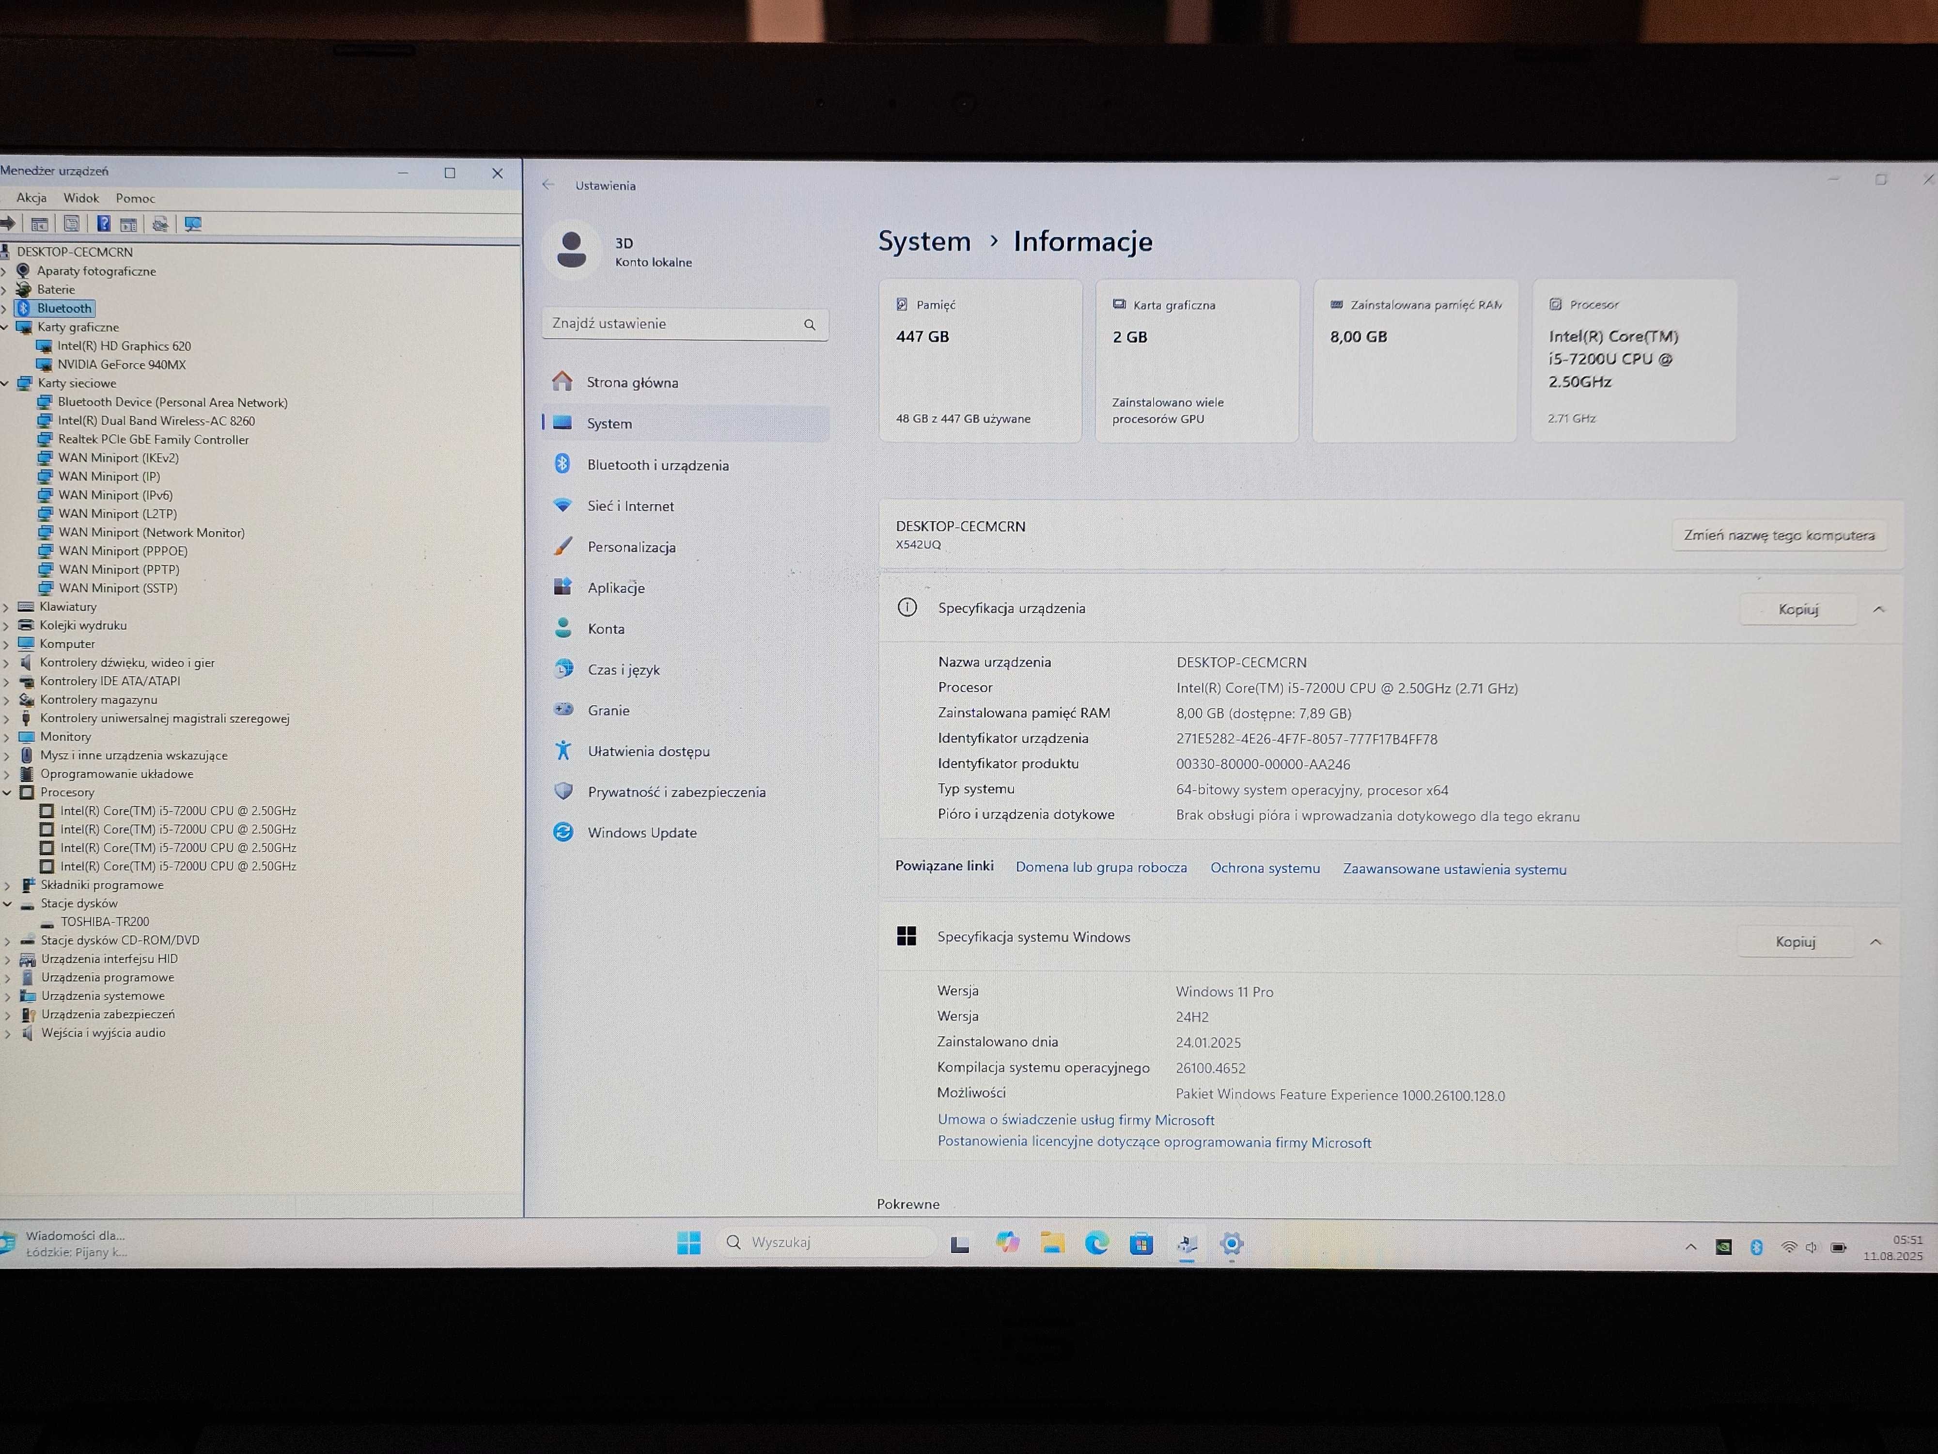1938x1454 pixels.
Task: Click the Help icon in Device Manager toolbar
Action: coord(103,223)
